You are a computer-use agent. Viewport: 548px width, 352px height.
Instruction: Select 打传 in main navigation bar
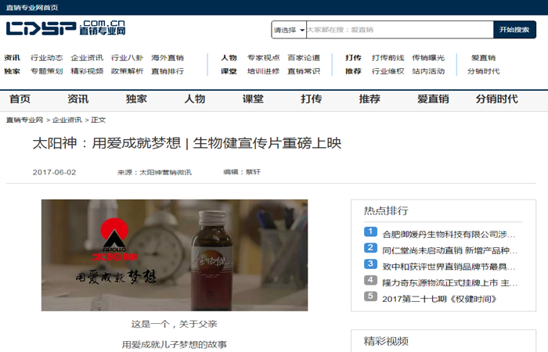point(311,99)
